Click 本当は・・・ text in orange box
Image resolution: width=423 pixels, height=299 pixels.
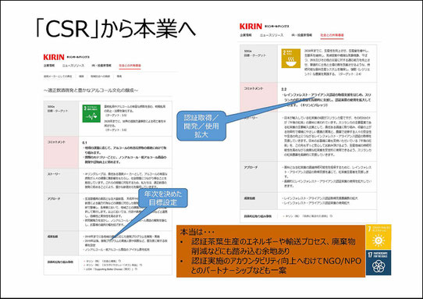pyautogui.click(x=197, y=232)
